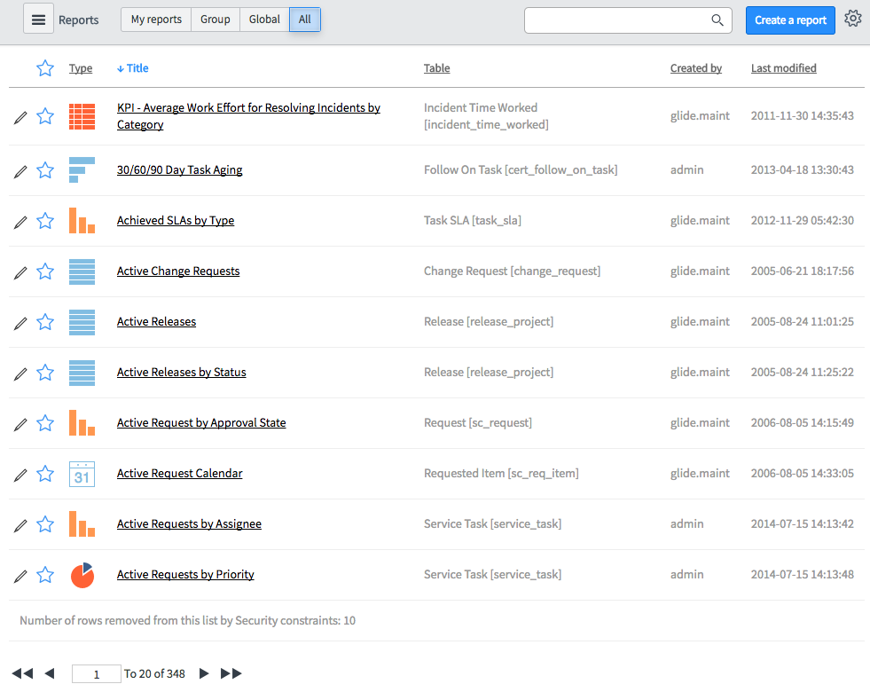
Task: Favorite Active Releases by Status
Action: (45, 372)
